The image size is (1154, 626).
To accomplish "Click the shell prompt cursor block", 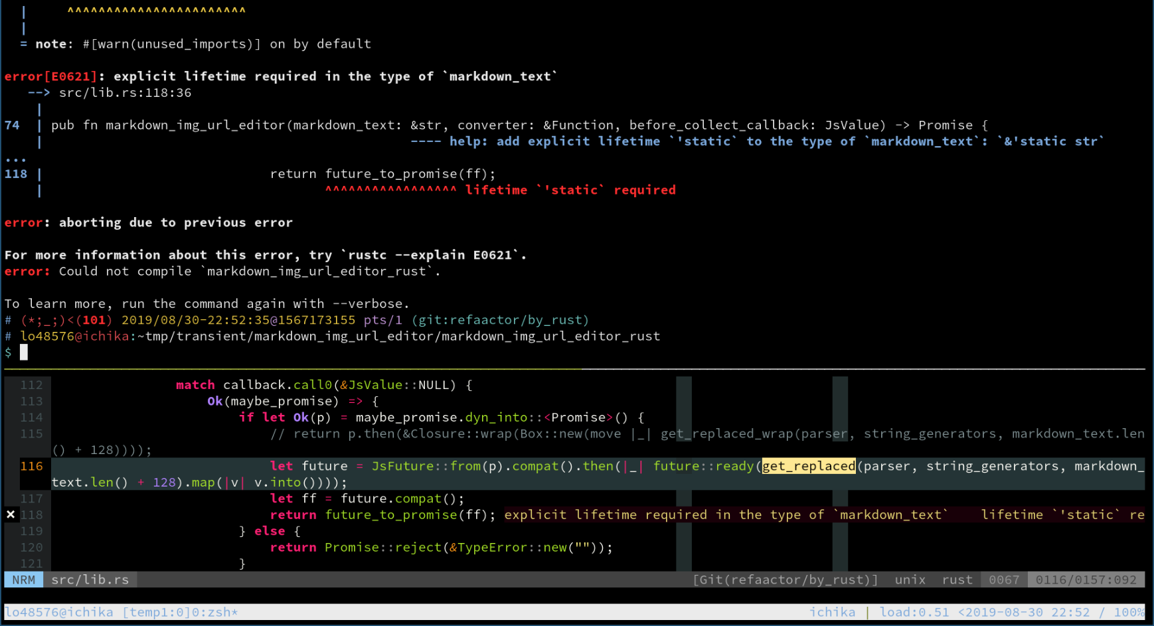I will [24, 352].
